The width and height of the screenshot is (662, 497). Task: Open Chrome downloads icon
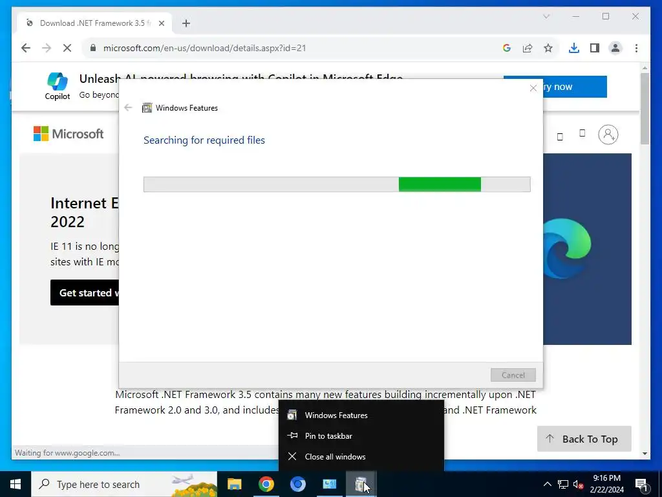(574, 48)
